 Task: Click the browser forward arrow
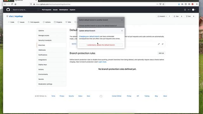click(x=9, y=4)
